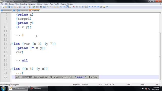This screenshot has width=162, height=91.
Task: Click the Windows Start button
Action: [x=3, y=88]
